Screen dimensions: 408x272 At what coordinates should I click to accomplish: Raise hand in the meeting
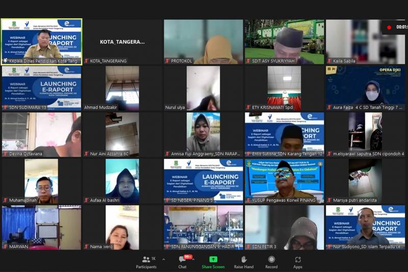pyautogui.click(x=244, y=261)
